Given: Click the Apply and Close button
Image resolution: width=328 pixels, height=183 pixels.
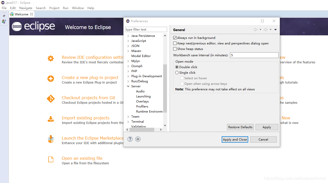Looking at the screenshot, I should tap(235, 139).
